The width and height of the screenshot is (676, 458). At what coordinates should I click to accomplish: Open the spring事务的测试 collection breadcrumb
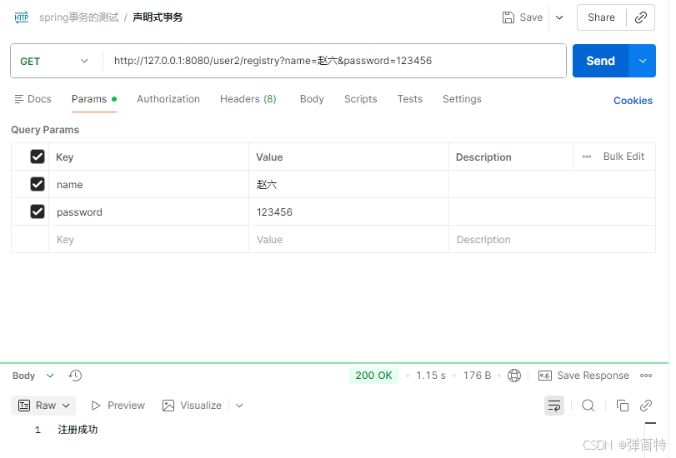pyautogui.click(x=79, y=17)
